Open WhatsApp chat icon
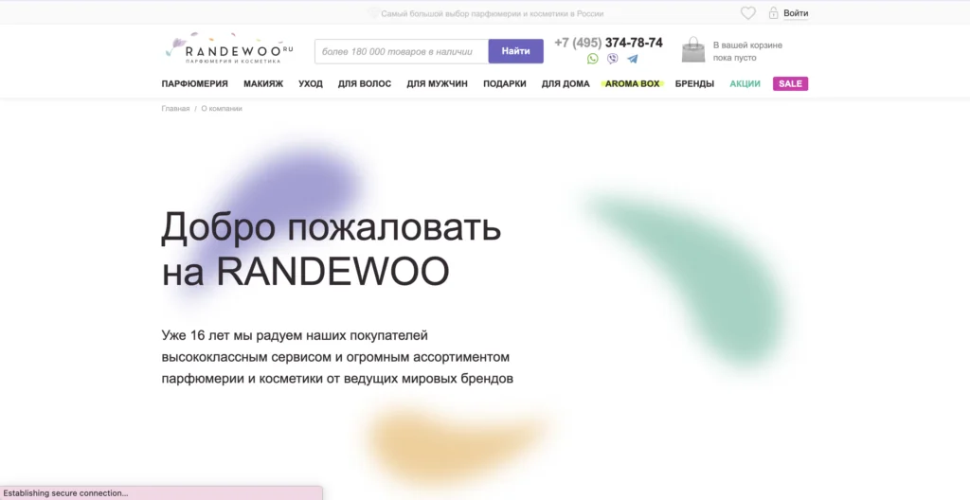 click(x=593, y=59)
